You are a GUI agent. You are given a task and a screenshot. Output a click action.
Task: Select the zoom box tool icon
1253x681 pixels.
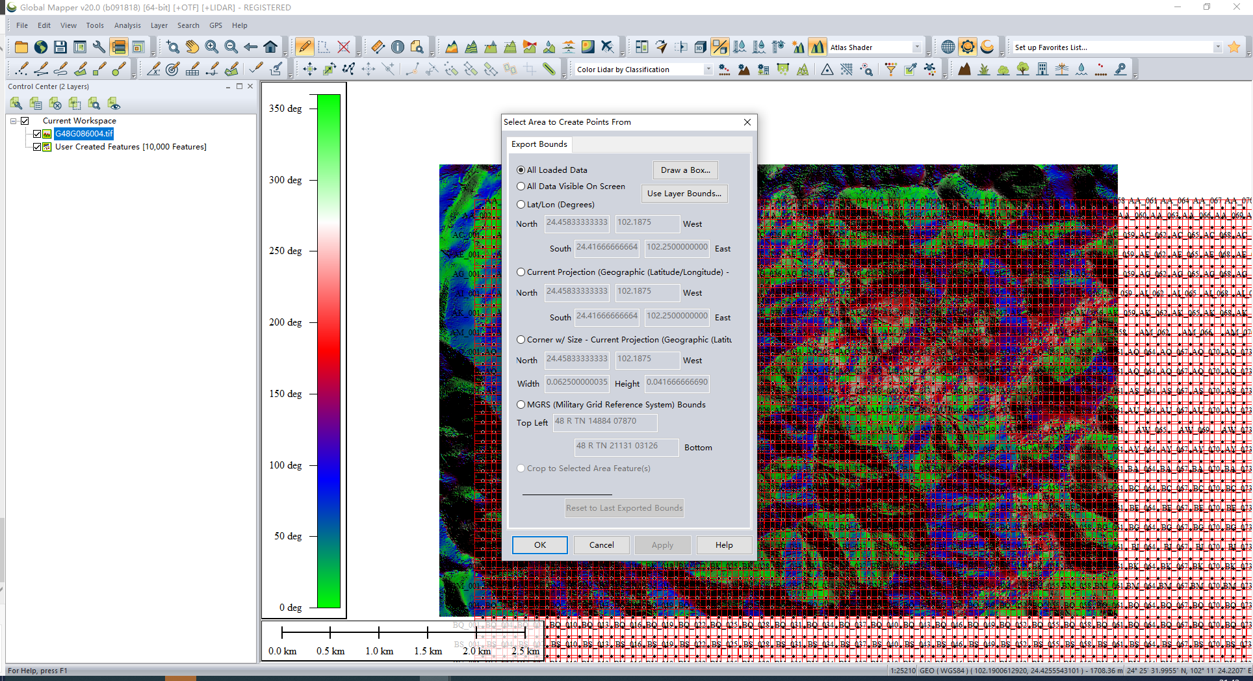173,47
